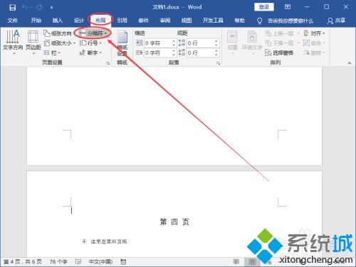Screen dimensions: 356x267
Task: Open the 分隔符 breaks dropdown
Action: point(93,33)
